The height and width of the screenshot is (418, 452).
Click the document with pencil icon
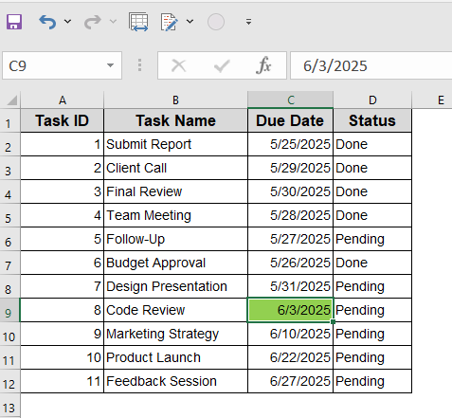tap(169, 22)
